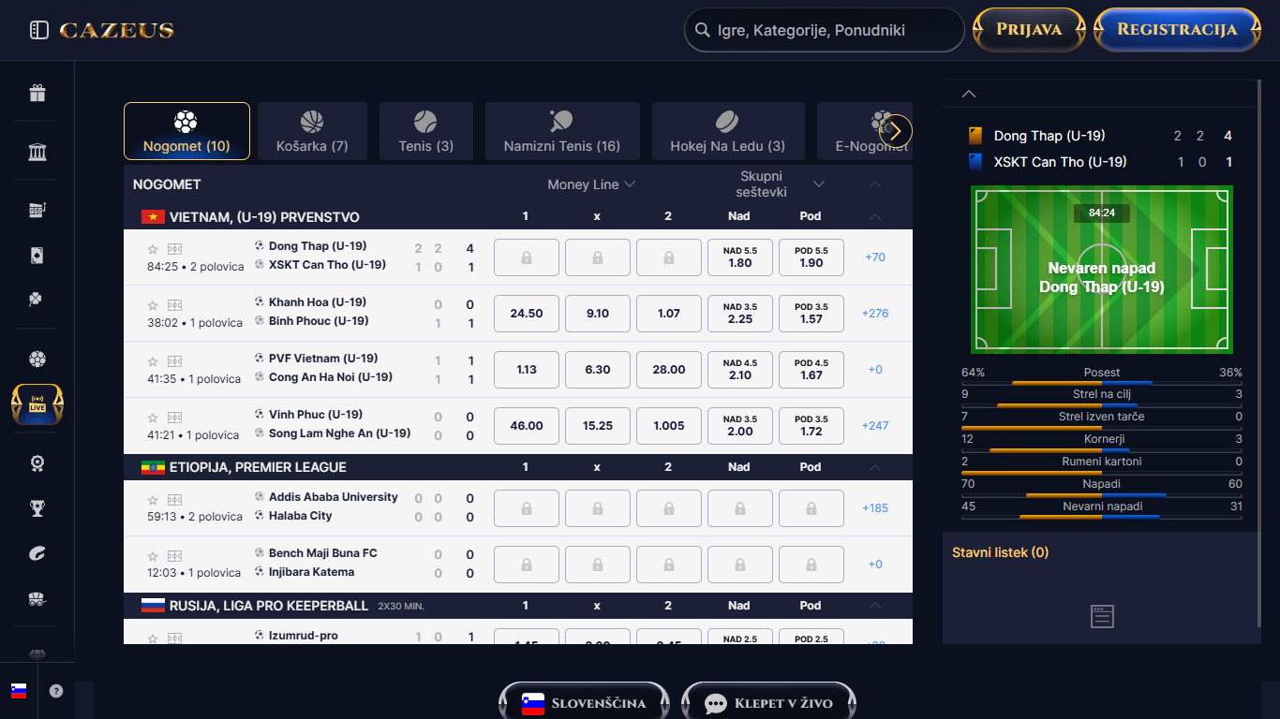Favorite the Bench Maji Buna FC match star
This screenshot has width=1280, height=719.
(x=153, y=555)
